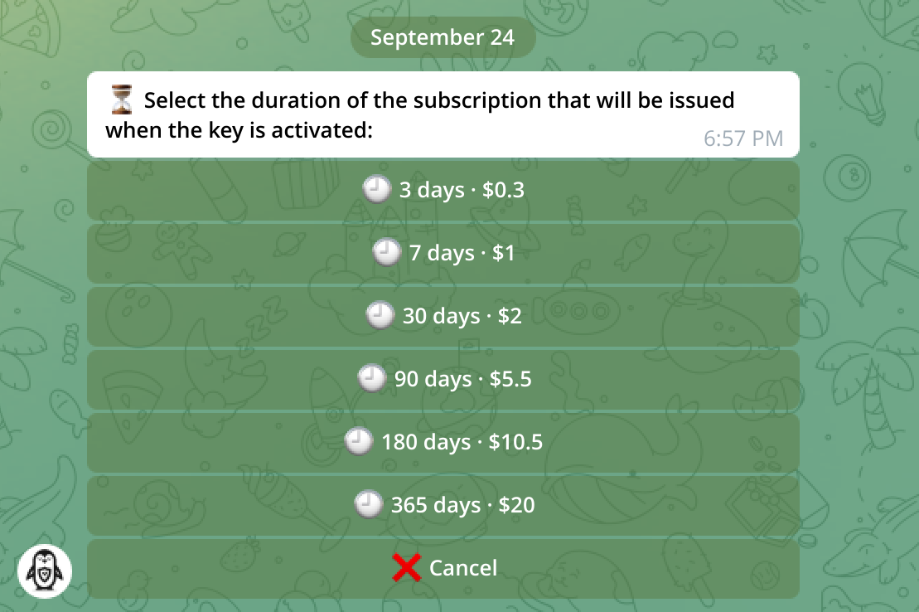Click the September 24 date badge
This screenshot has width=919, height=612.
click(443, 38)
